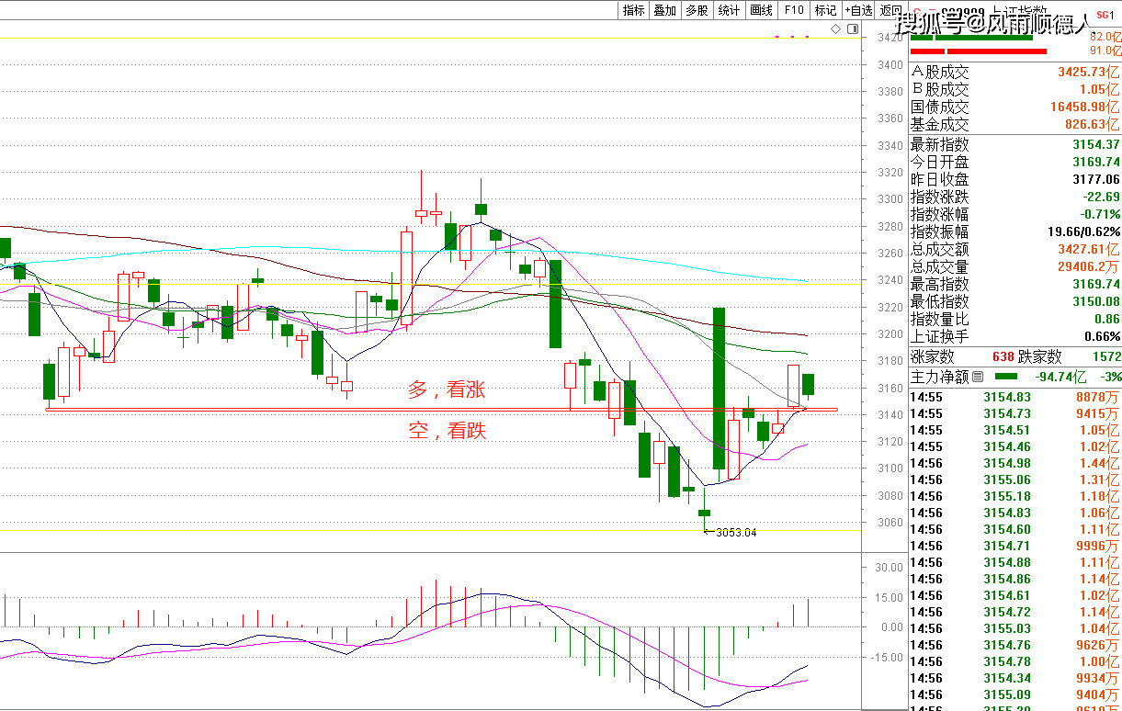Screen dimensions: 1122x711
Task: Select the 3400 price axis label
Action: 890,65
